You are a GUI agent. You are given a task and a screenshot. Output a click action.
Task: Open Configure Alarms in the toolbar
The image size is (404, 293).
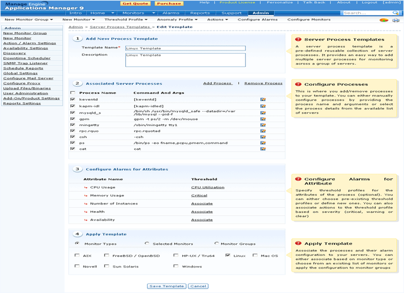click(258, 19)
